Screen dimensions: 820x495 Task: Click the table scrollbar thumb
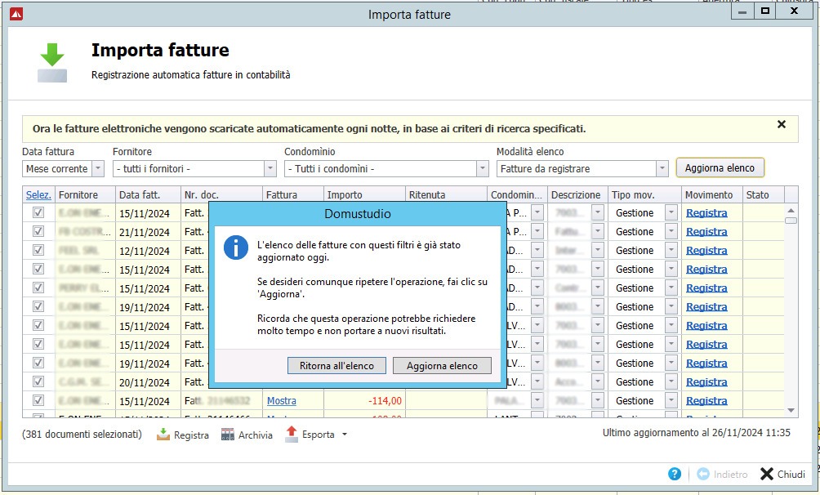pos(791,221)
